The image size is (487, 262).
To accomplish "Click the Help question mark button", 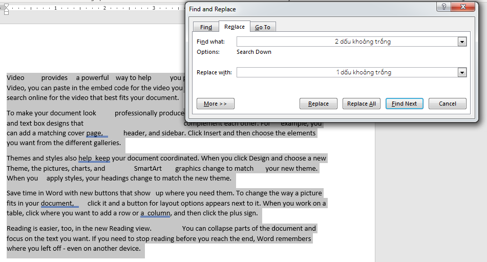I will (x=444, y=7).
